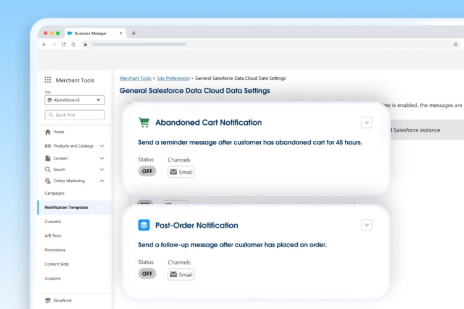Viewport: 464px width, 309px height.
Task: Click the Content document icon
Action: click(48, 158)
